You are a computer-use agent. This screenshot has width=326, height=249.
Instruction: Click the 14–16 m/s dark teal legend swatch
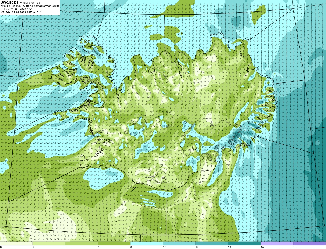(244, 244)
